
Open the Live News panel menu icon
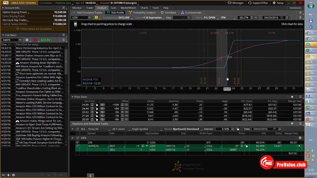coord(63,35)
